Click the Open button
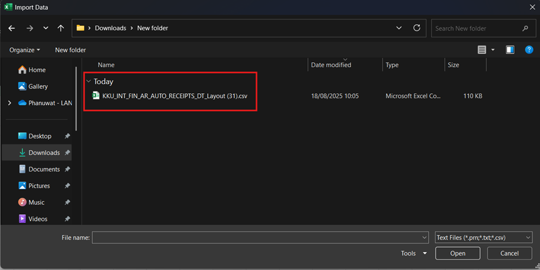This screenshot has width=540, height=270. [457, 253]
